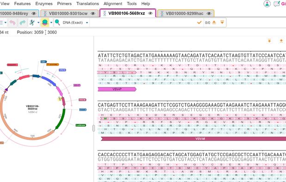Open the DNA (Exact) search type dropdown
The image size is (286, 182).
[x=75, y=23]
